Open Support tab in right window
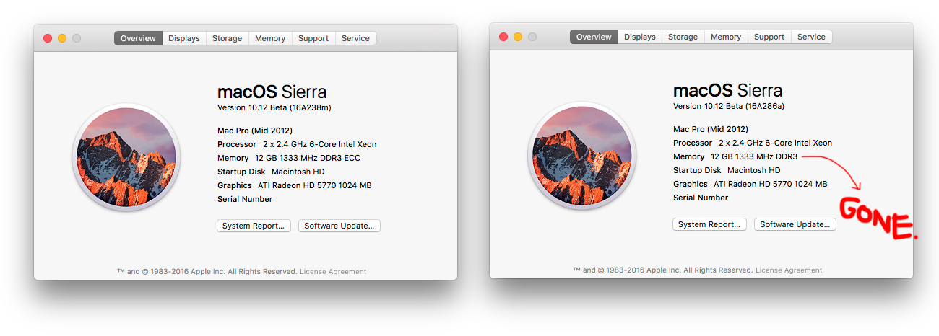 (769, 37)
